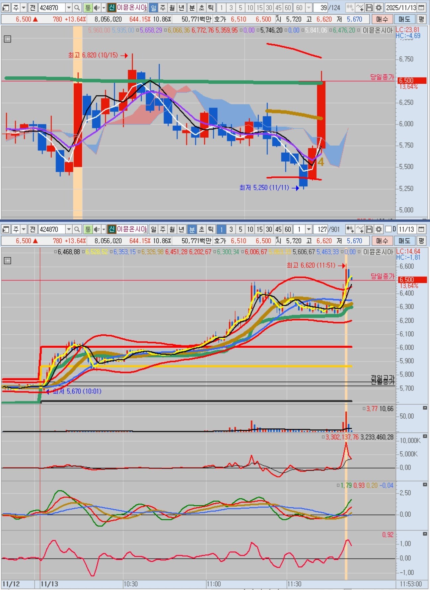The image size is (430, 590).
Task: Select the 월 monthly period in the top chart
Action: (x=172, y=8)
